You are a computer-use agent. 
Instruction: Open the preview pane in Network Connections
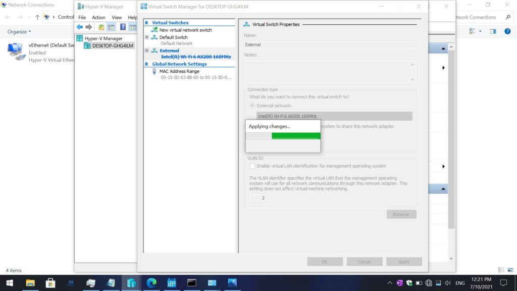point(493,31)
